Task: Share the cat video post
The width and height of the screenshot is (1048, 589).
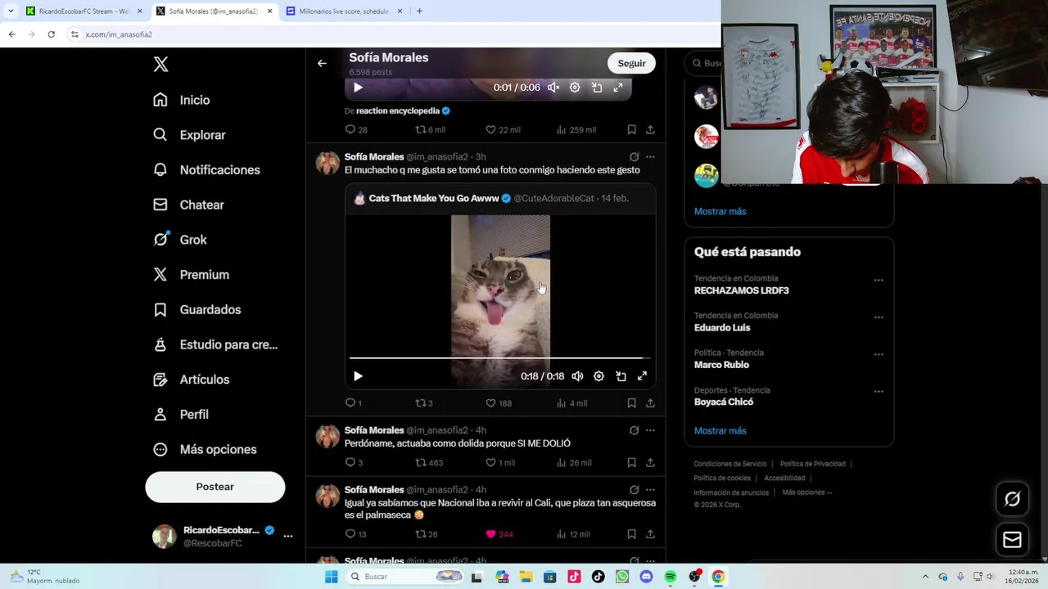Action: click(x=650, y=403)
